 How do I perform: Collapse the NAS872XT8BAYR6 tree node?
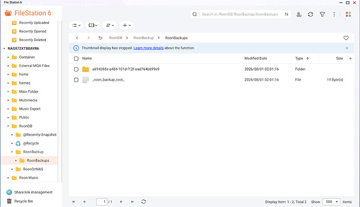coord(4,48)
